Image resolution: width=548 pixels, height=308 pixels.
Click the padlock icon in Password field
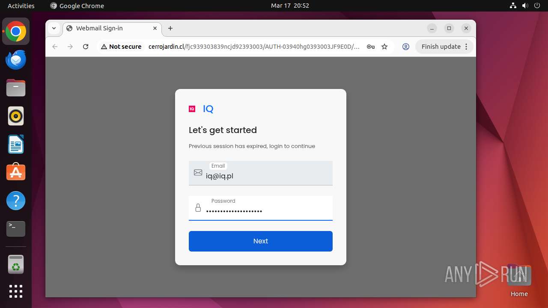[198, 208]
